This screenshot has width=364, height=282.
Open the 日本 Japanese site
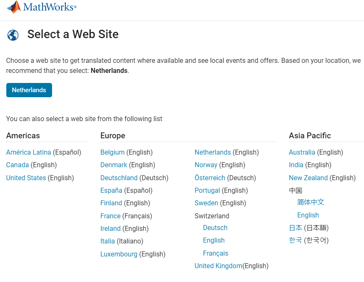point(296,228)
